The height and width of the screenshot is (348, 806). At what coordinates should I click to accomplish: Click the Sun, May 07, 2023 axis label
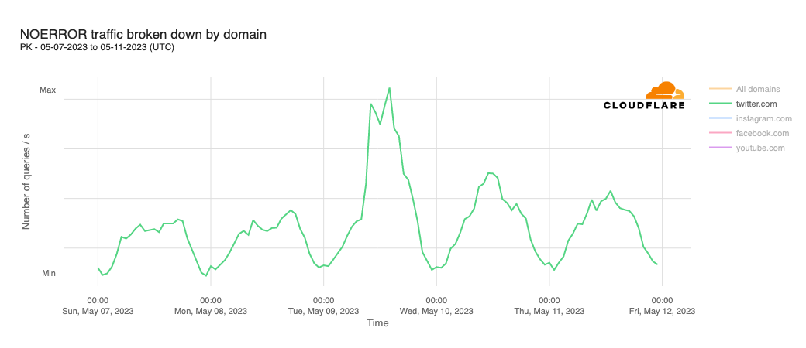[98, 311]
